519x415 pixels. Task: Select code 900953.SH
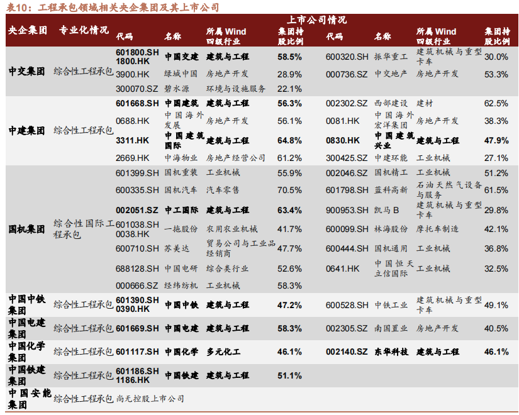pyautogui.click(x=347, y=210)
